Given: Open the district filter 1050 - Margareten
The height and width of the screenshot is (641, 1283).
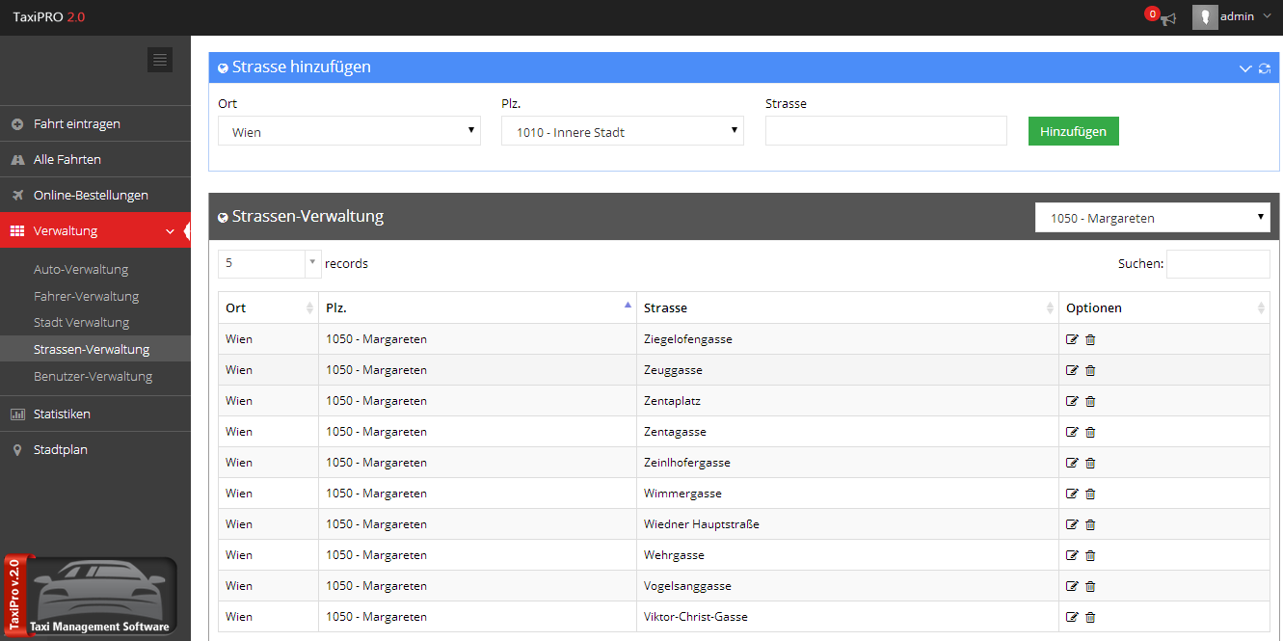Looking at the screenshot, I should tap(1153, 218).
